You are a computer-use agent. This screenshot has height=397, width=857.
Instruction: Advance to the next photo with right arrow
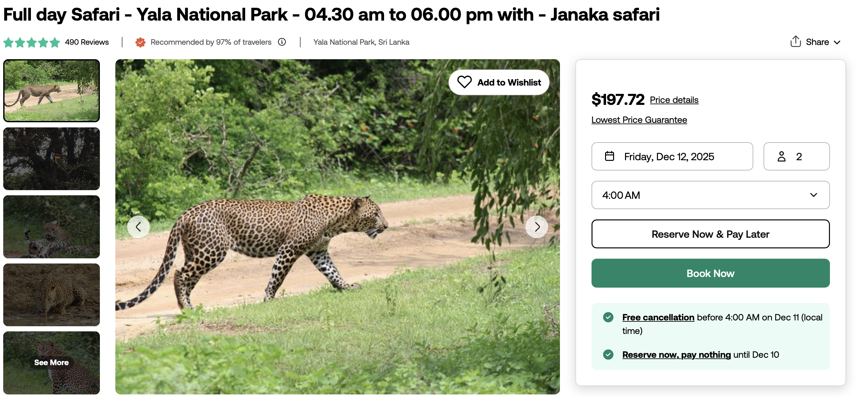536,226
